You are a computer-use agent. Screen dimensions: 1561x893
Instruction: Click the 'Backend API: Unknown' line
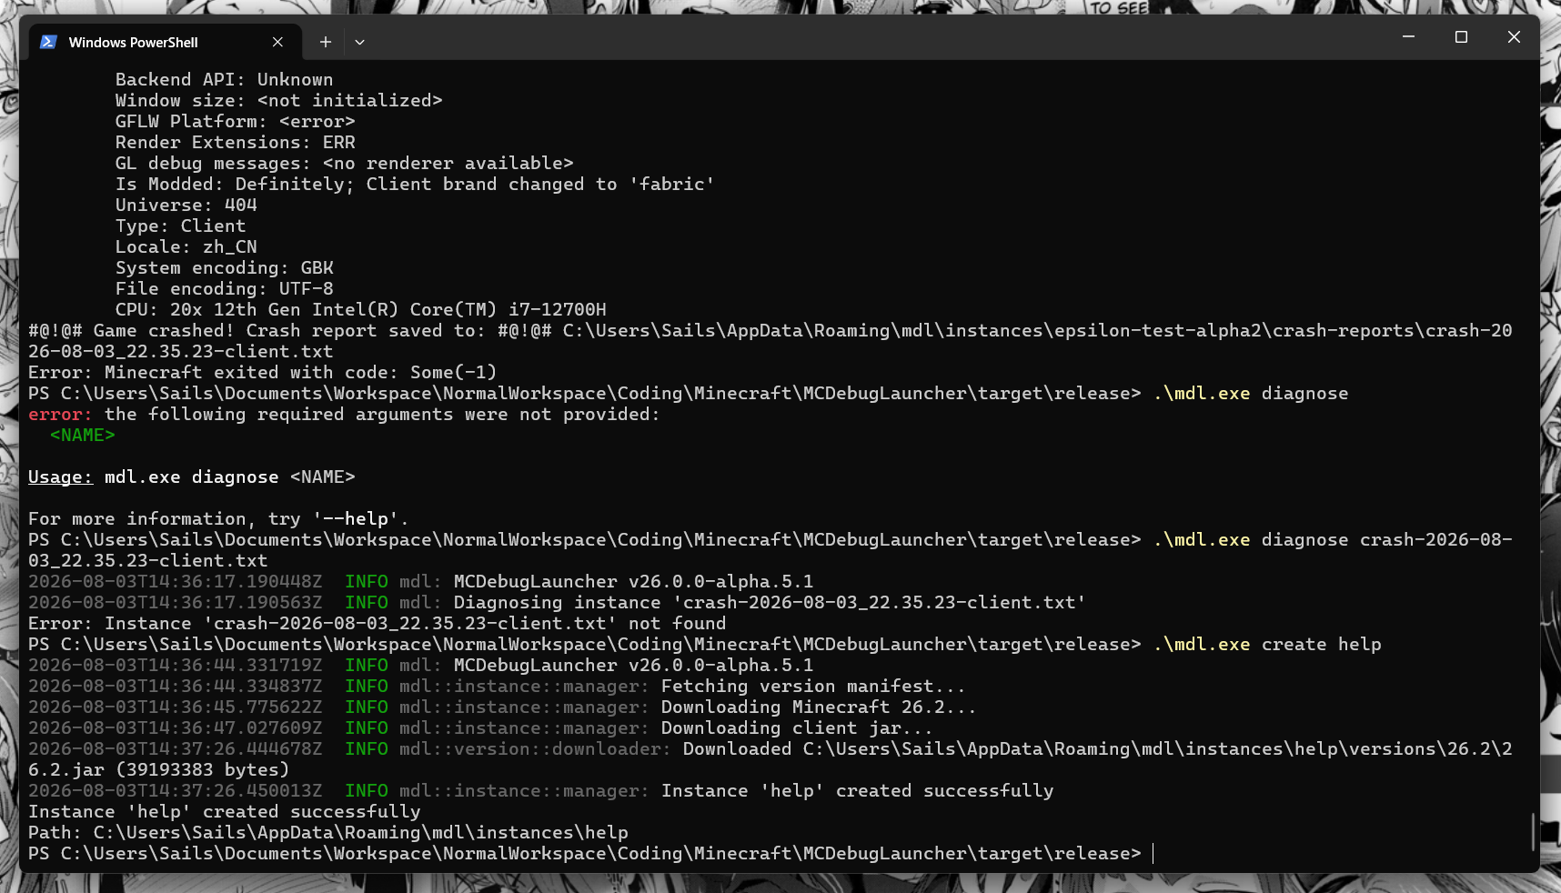(224, 80)
